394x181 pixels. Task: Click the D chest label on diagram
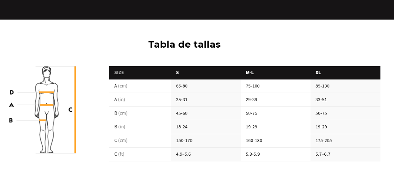pyautogui.click(x=12, y=92)
